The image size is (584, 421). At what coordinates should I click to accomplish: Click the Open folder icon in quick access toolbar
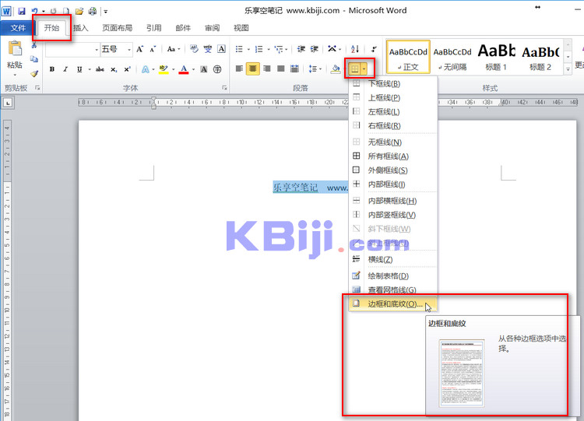tap(79, 11)
